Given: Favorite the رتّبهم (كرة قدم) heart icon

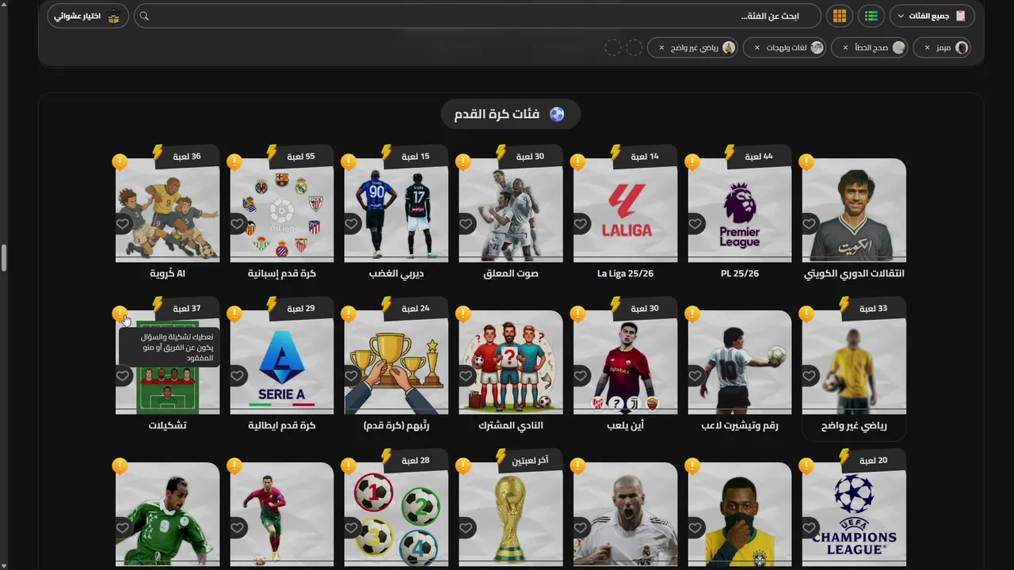Looking at the screenshot, I should (352, 376).
